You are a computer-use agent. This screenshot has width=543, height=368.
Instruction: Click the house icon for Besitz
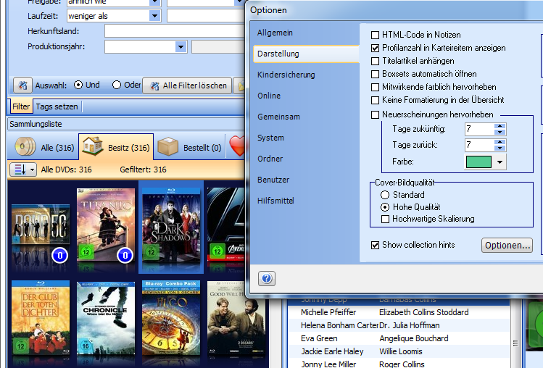coord(94,147)
